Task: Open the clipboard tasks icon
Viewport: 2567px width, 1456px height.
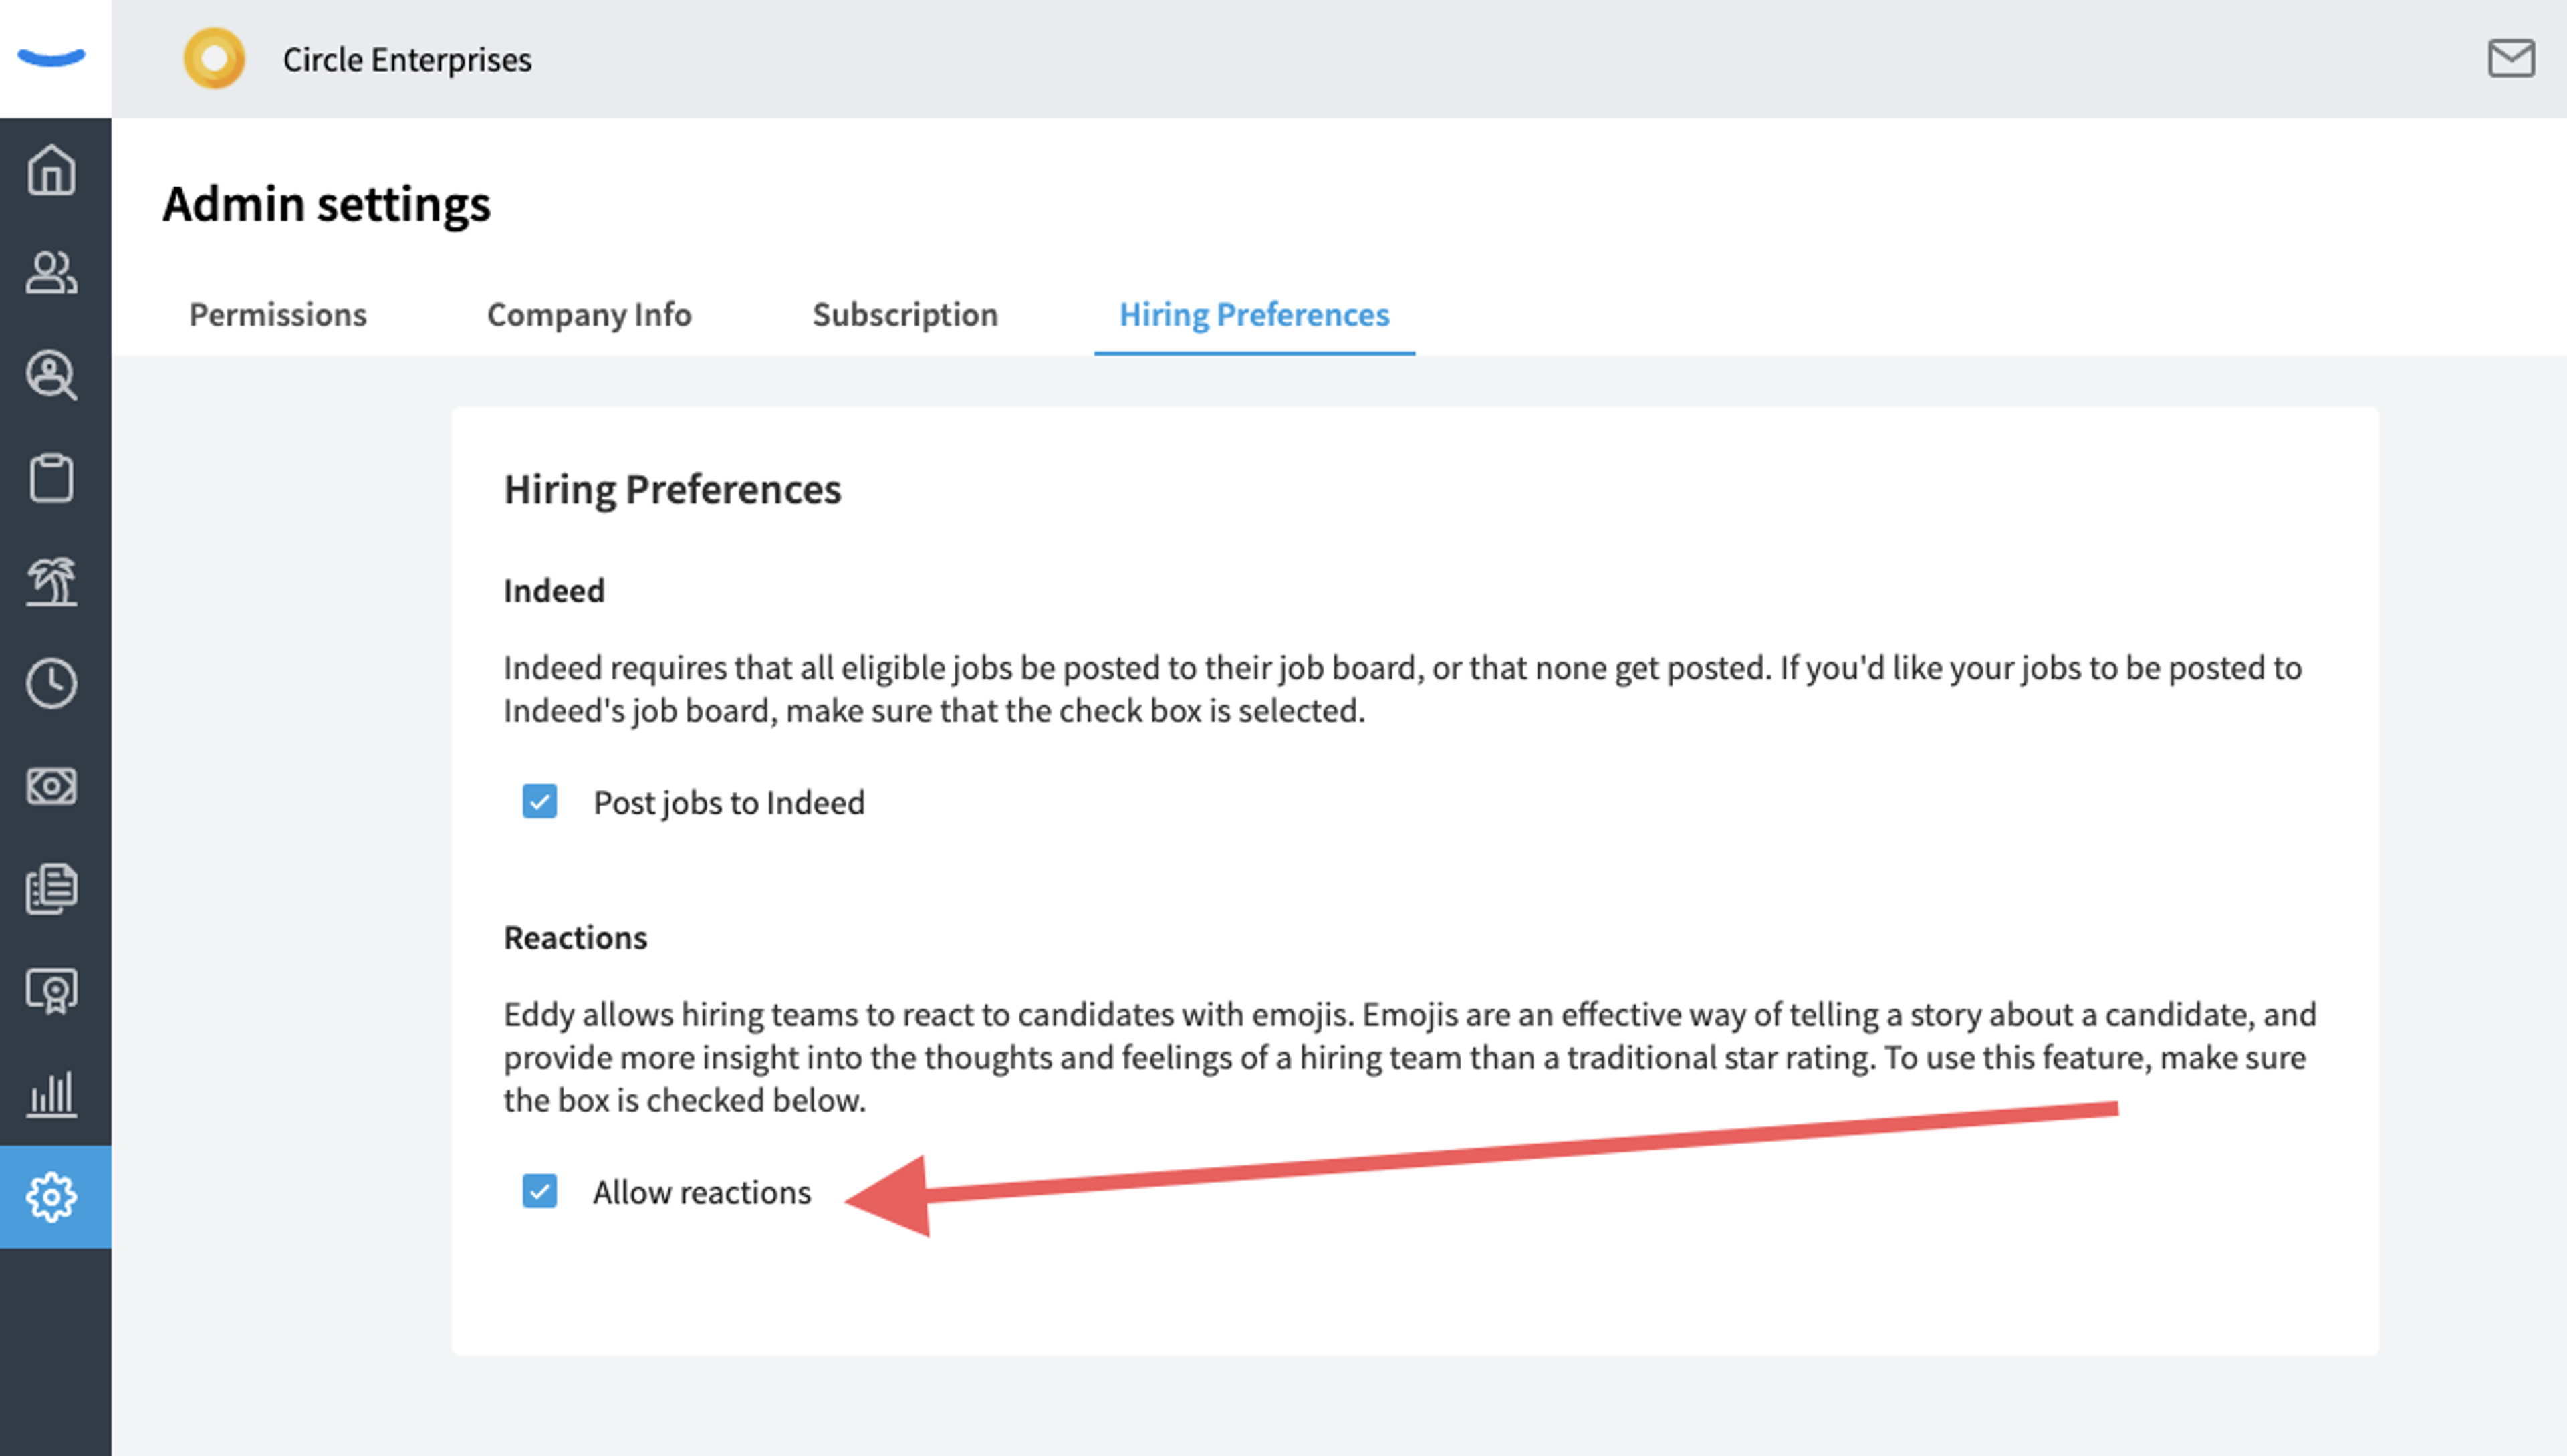Action: point(51,478)
